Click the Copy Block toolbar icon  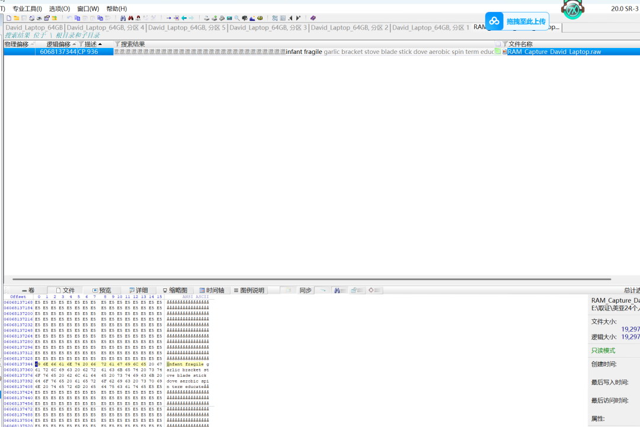click(x=77, y=18)
